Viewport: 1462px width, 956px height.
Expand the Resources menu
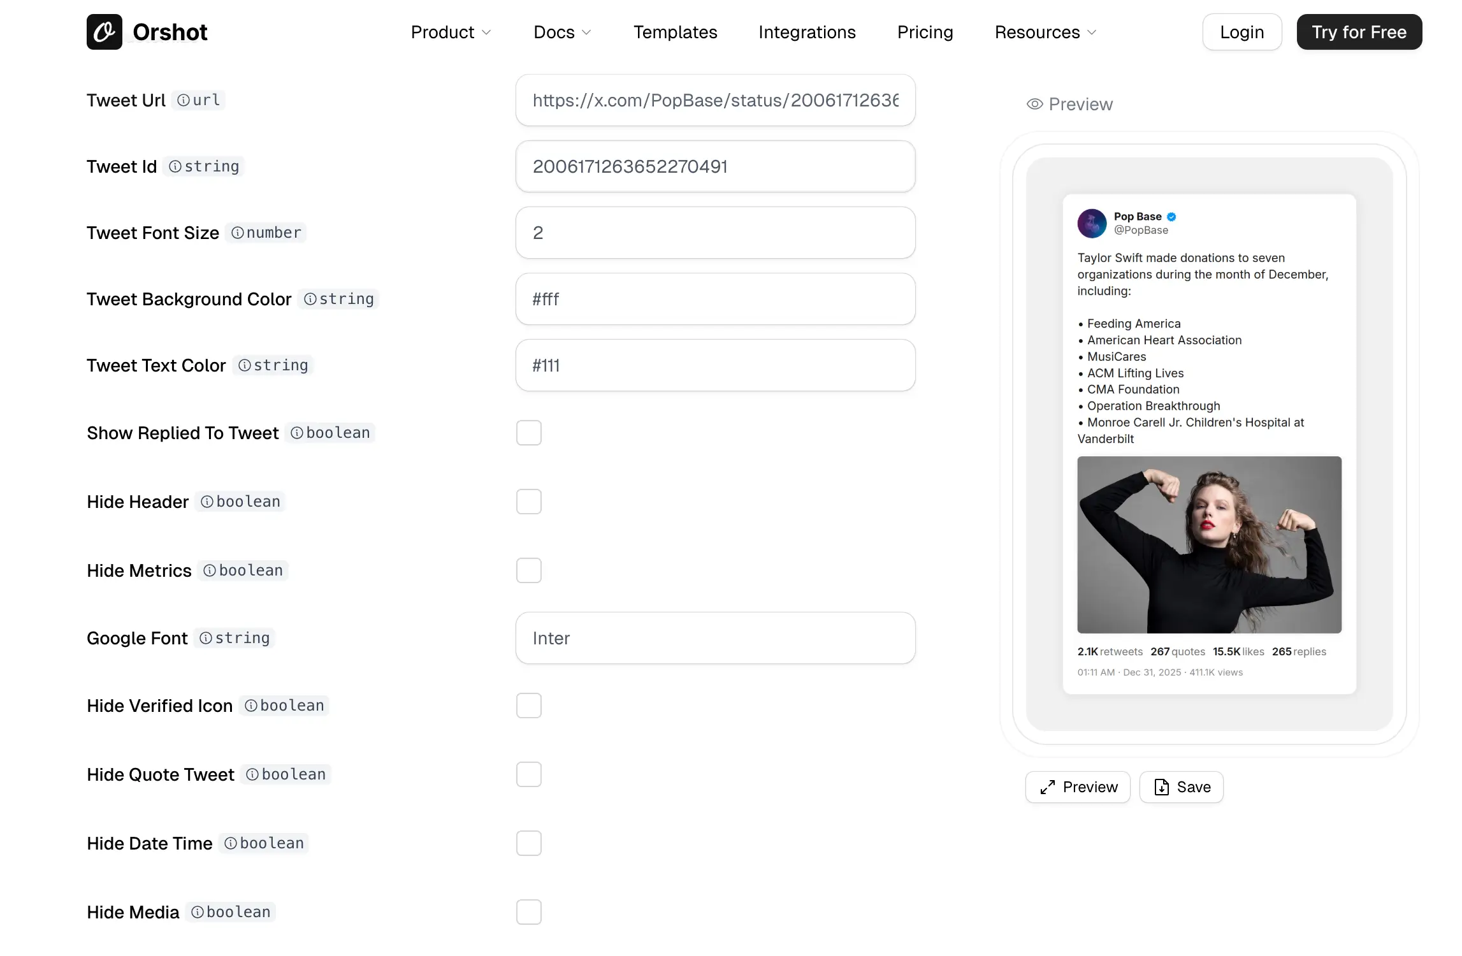(1045, 32)
